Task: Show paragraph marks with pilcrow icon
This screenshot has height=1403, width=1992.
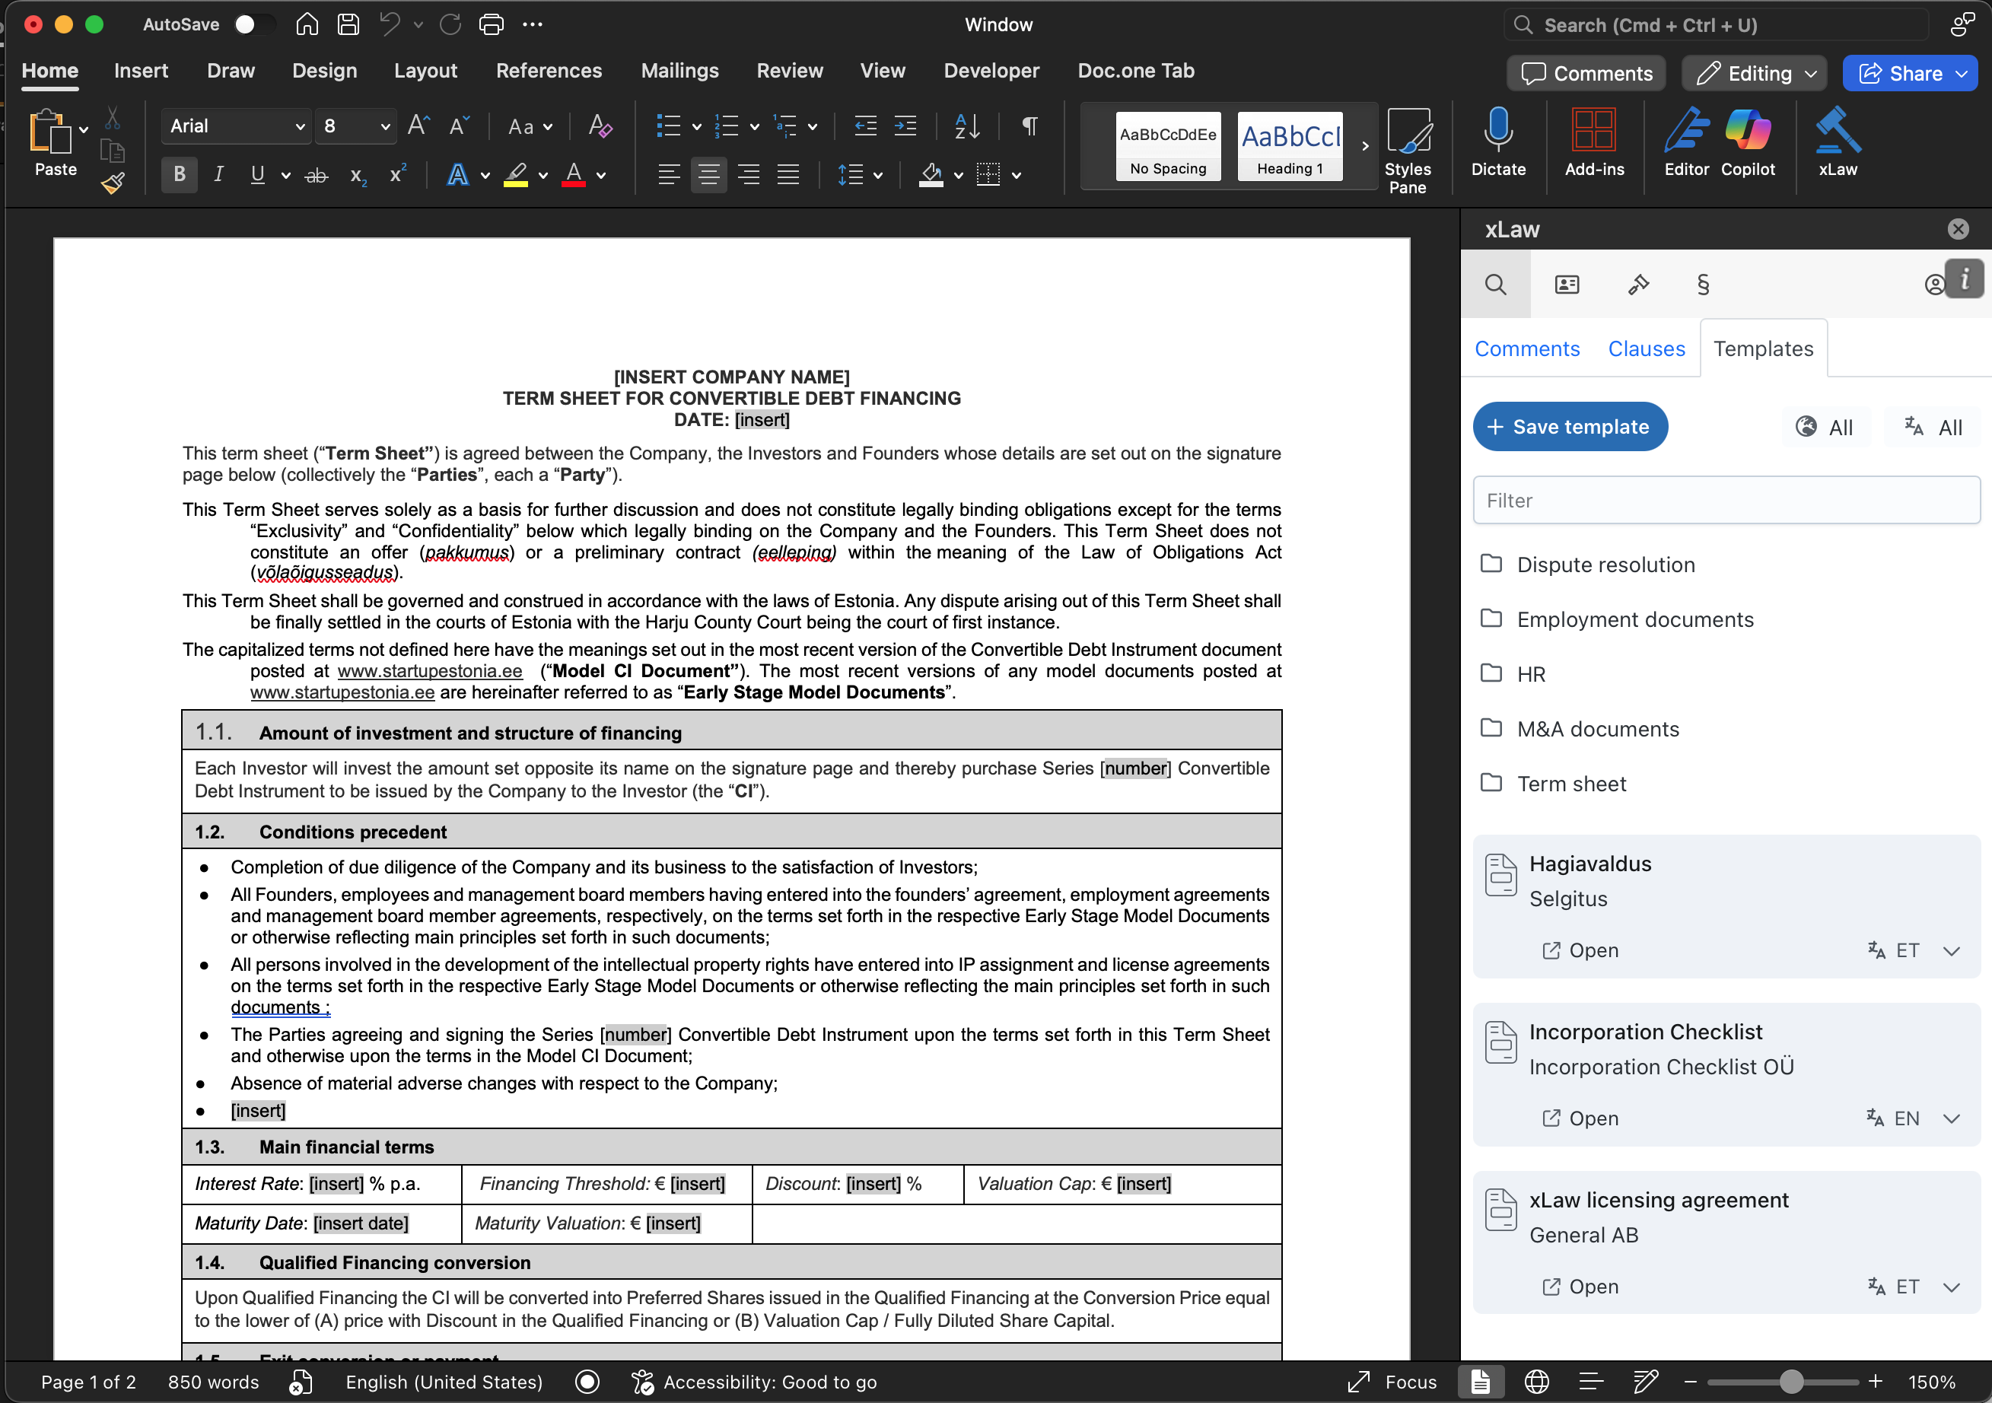Action: pyautogui.click(x=1029, y=126)
